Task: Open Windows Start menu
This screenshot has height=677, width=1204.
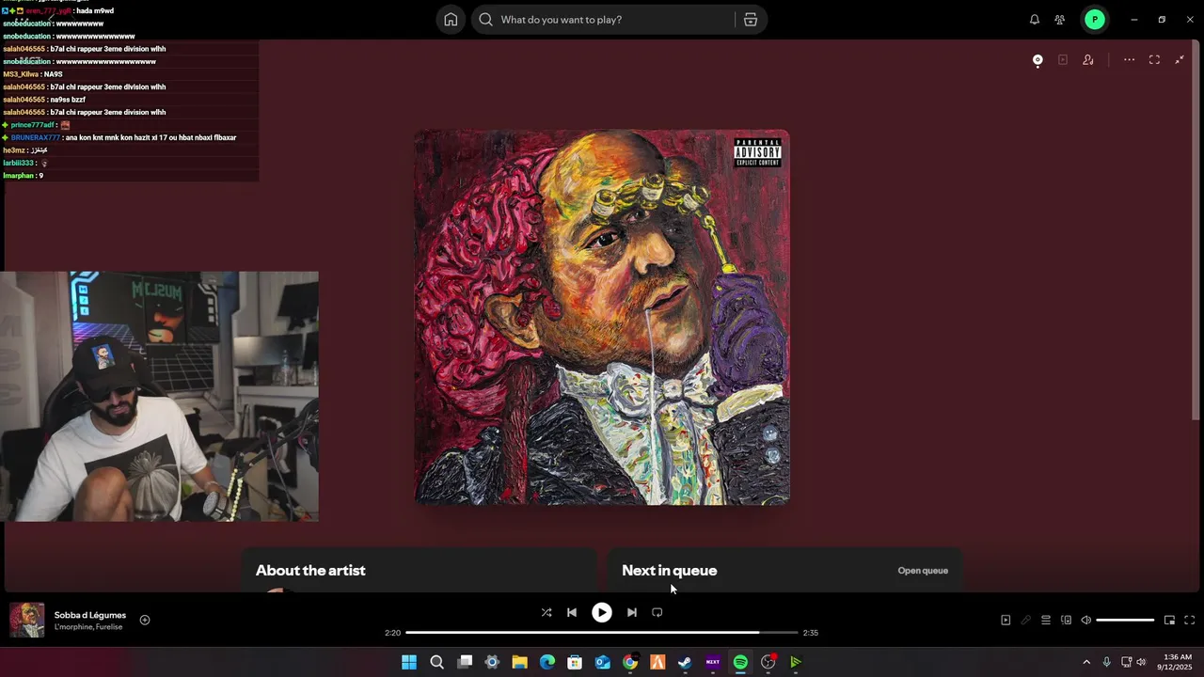Action: [x=409, y=663]
